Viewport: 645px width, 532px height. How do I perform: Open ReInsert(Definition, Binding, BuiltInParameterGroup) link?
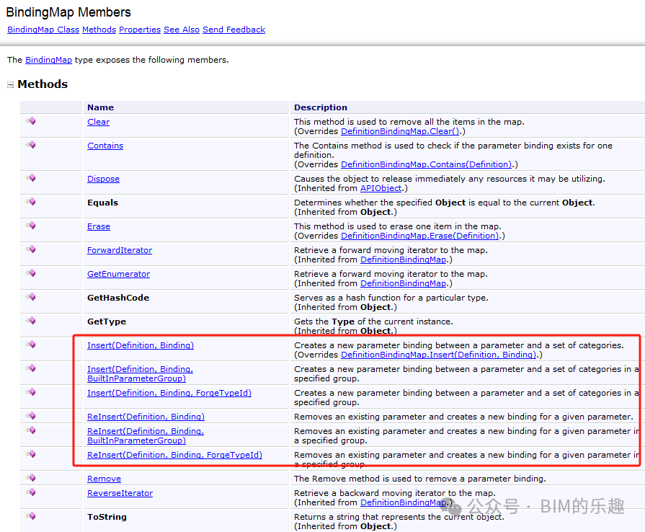146,435
